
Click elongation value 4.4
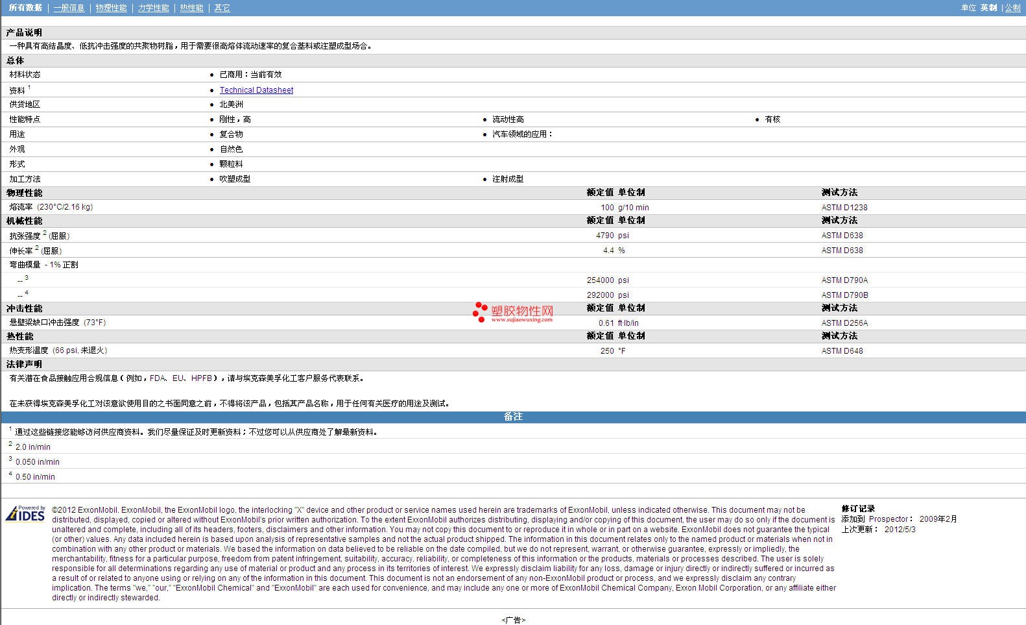(x=608, y=251)
